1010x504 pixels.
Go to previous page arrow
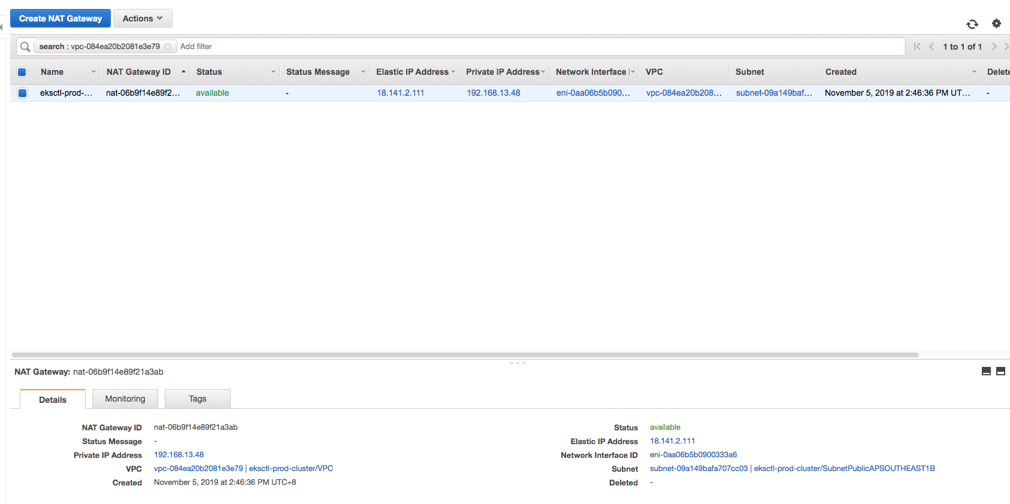[932, 47]
